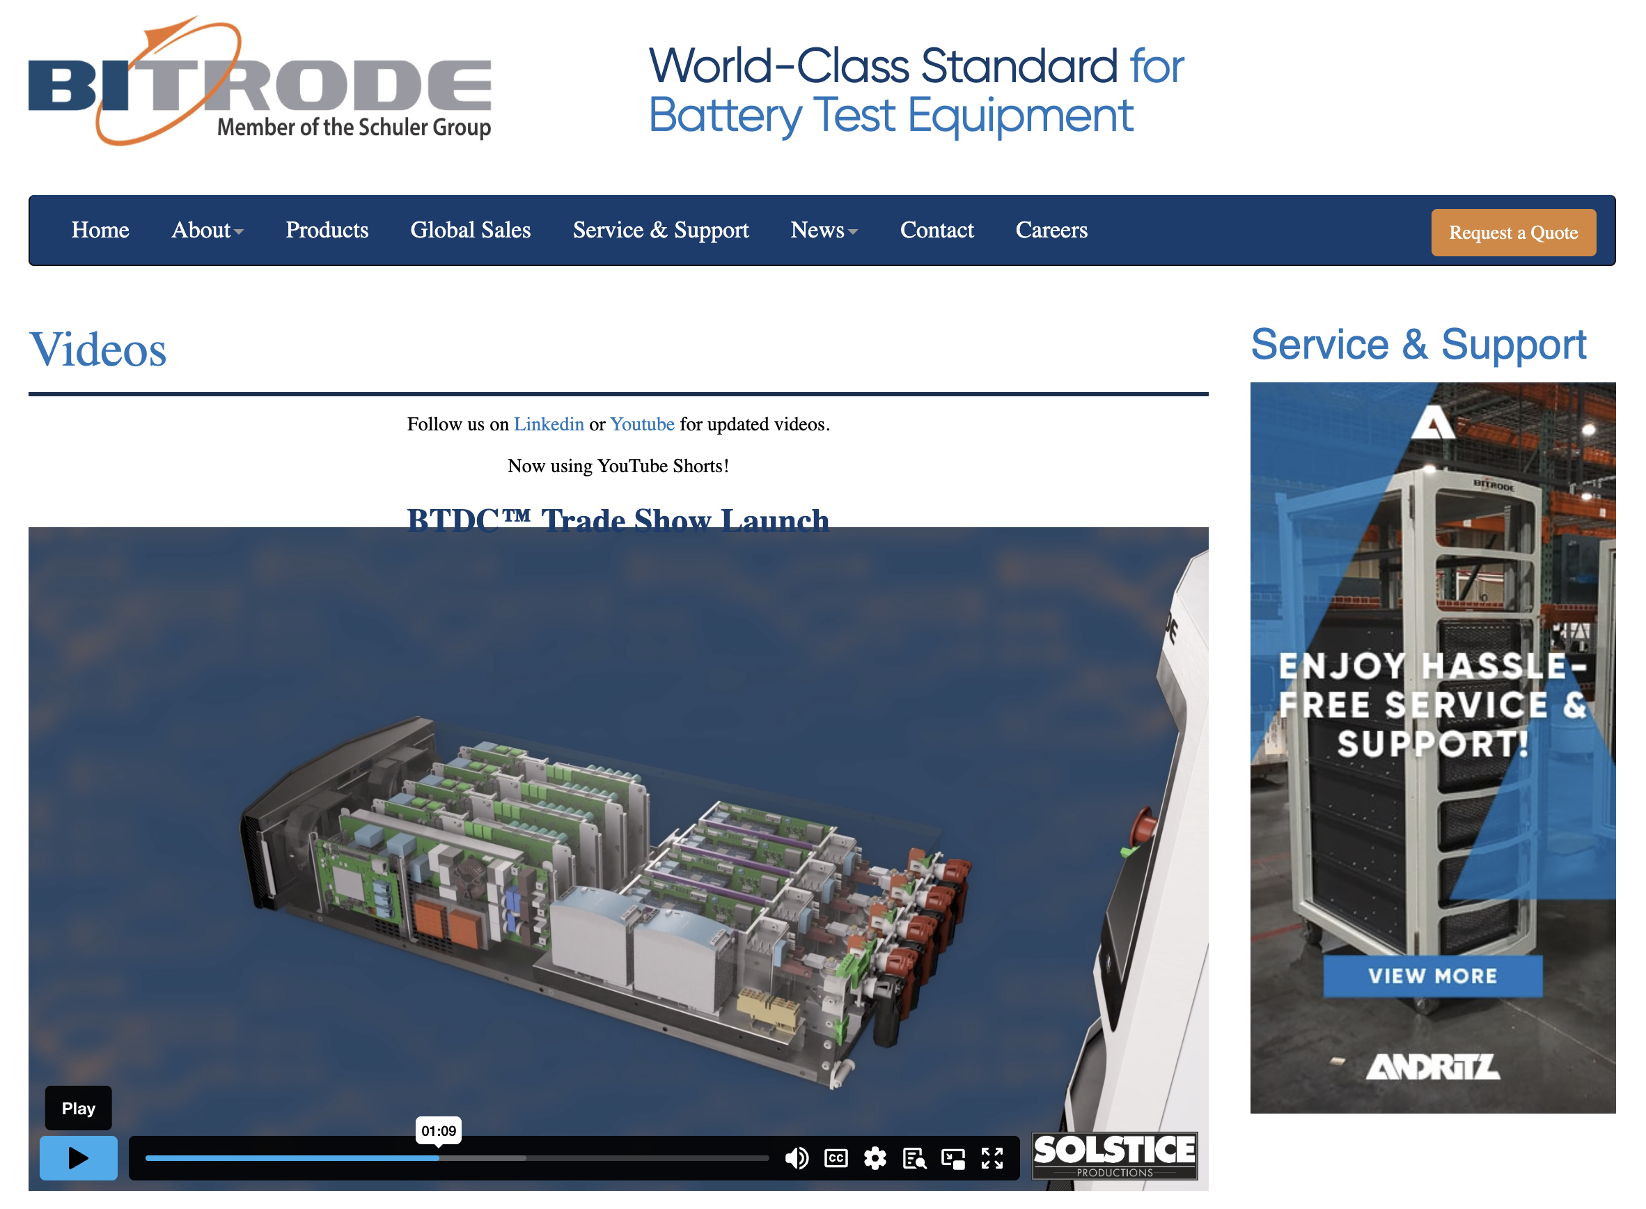Open the video transcript search icon
The height and width of the screenshot is (1209, 1646).
[914, 1158]
